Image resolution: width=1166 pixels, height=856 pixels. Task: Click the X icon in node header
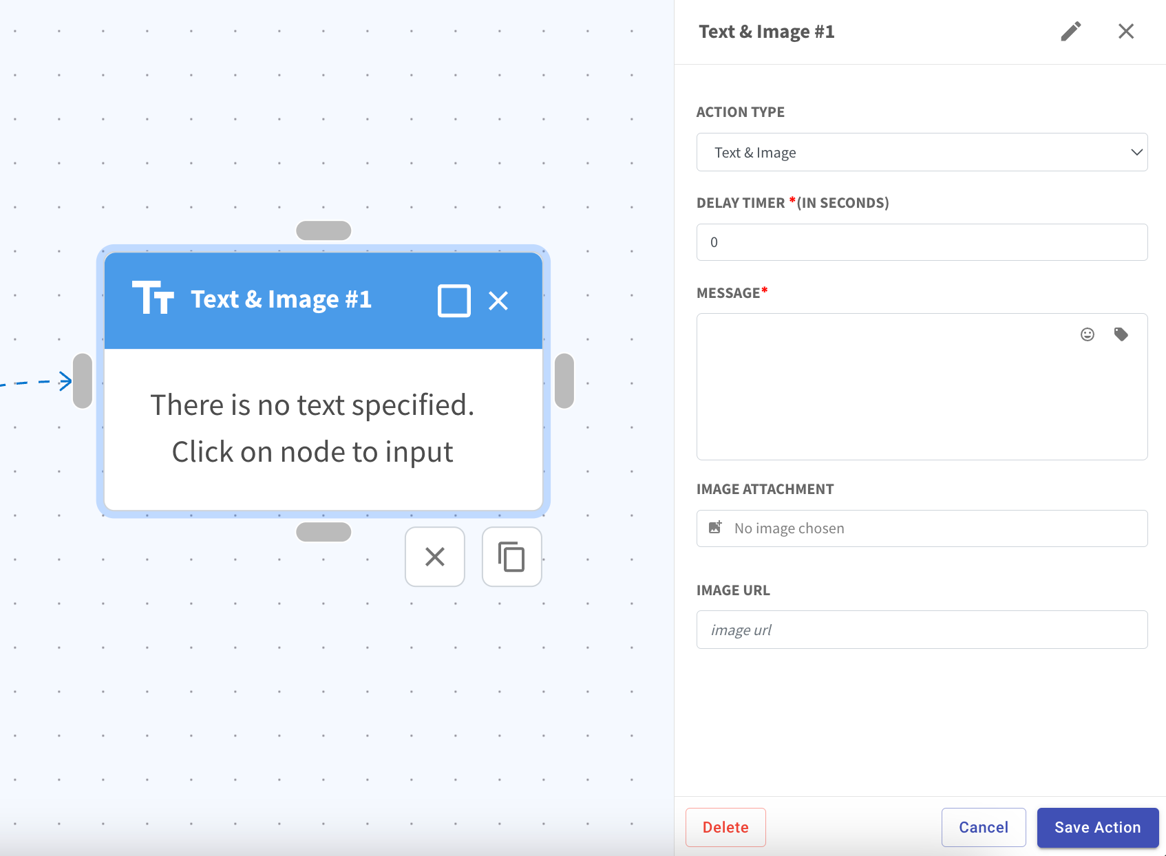coord(498,301)
